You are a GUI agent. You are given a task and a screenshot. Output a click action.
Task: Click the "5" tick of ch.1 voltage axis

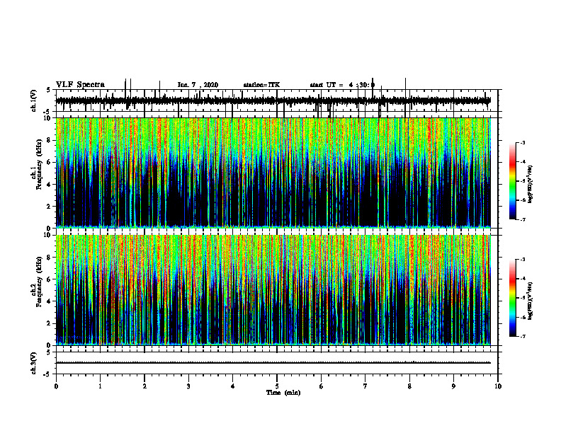tap(50, 90)
